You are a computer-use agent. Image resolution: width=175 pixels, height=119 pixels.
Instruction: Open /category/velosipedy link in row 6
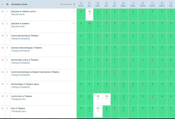pos(21,75)
